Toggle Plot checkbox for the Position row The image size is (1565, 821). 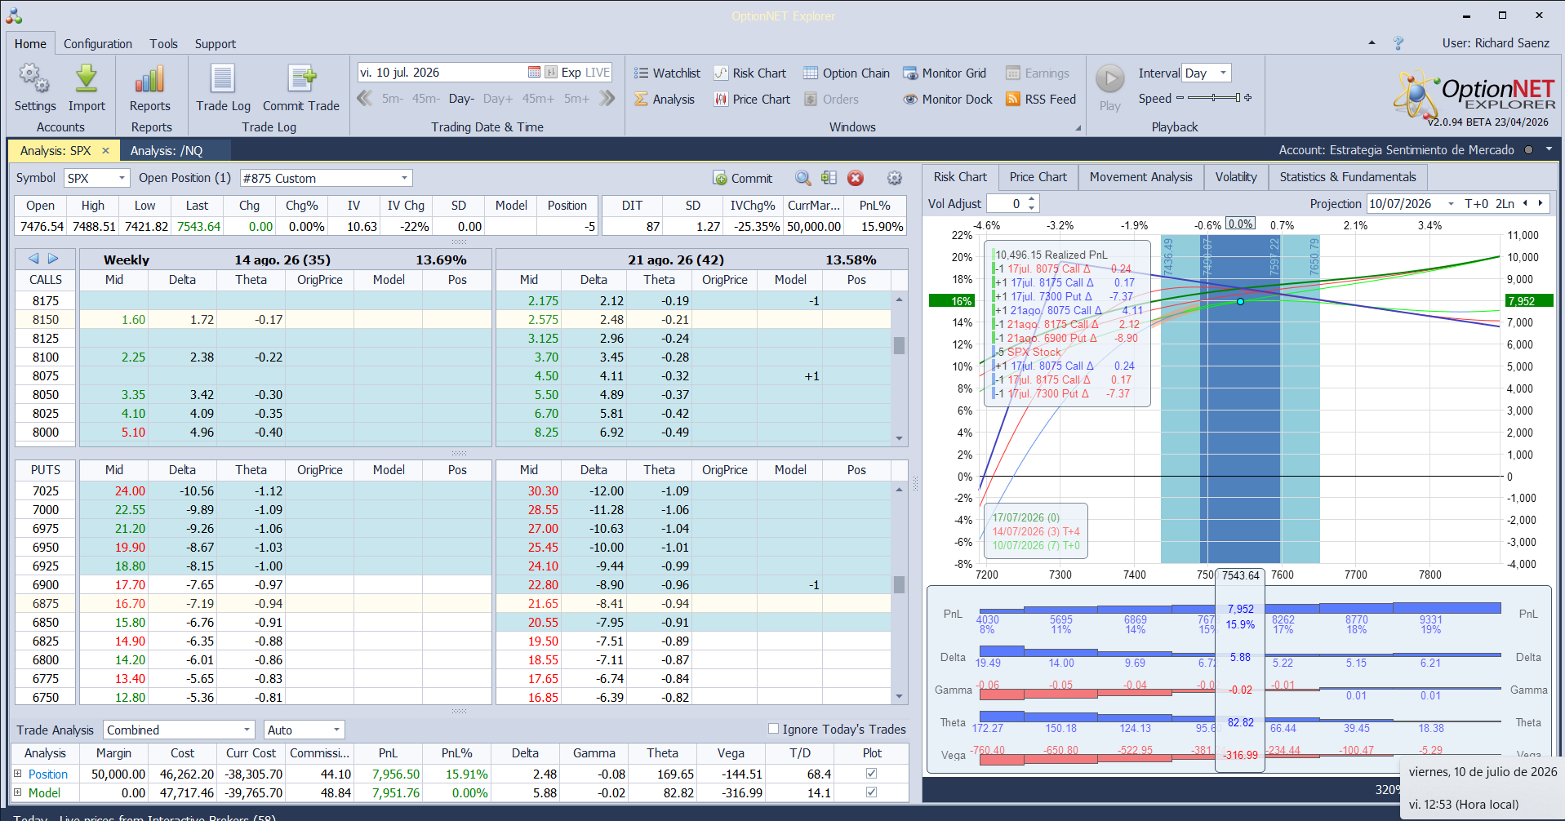[x=871, y=774]
